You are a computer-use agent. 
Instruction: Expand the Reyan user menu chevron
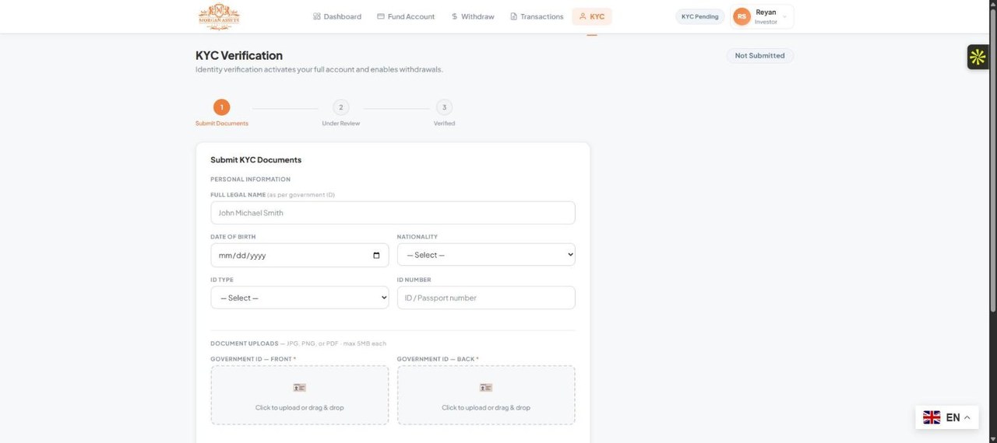[784, 16]
